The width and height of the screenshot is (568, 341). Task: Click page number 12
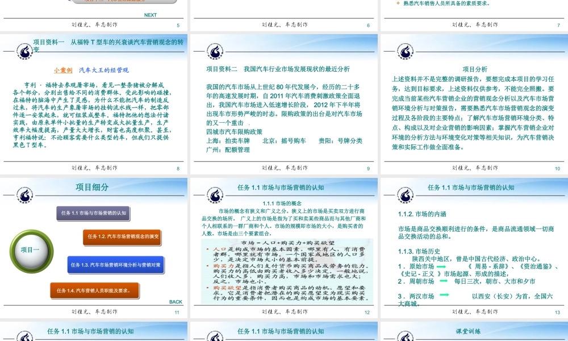367,313
